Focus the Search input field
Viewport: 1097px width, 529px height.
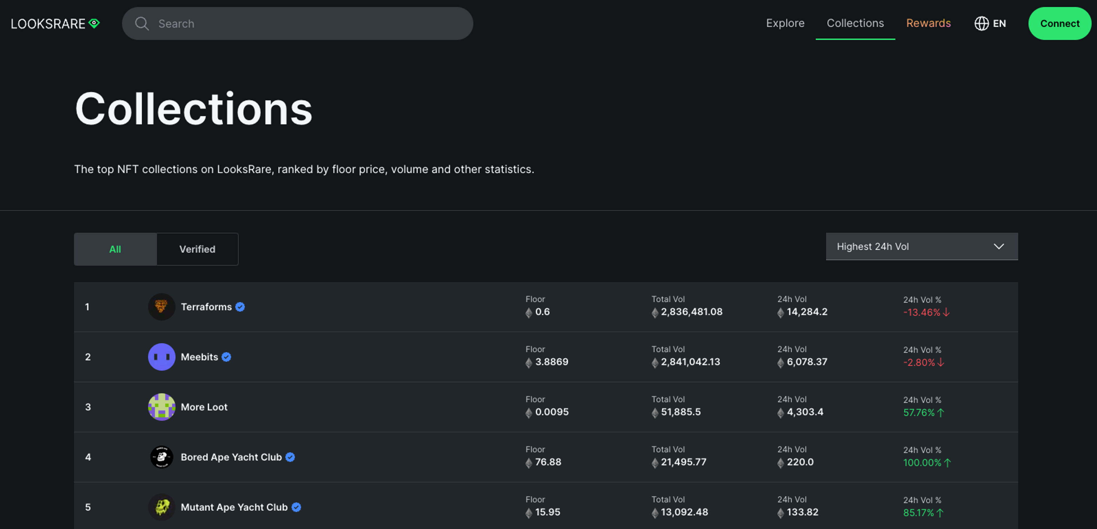(x=298, y=23)
